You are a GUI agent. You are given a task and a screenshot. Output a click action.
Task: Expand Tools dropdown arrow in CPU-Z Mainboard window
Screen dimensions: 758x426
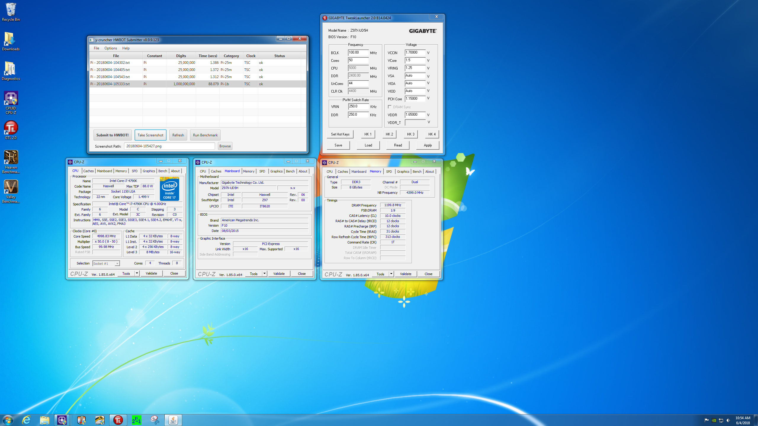[x=264, y=274]
